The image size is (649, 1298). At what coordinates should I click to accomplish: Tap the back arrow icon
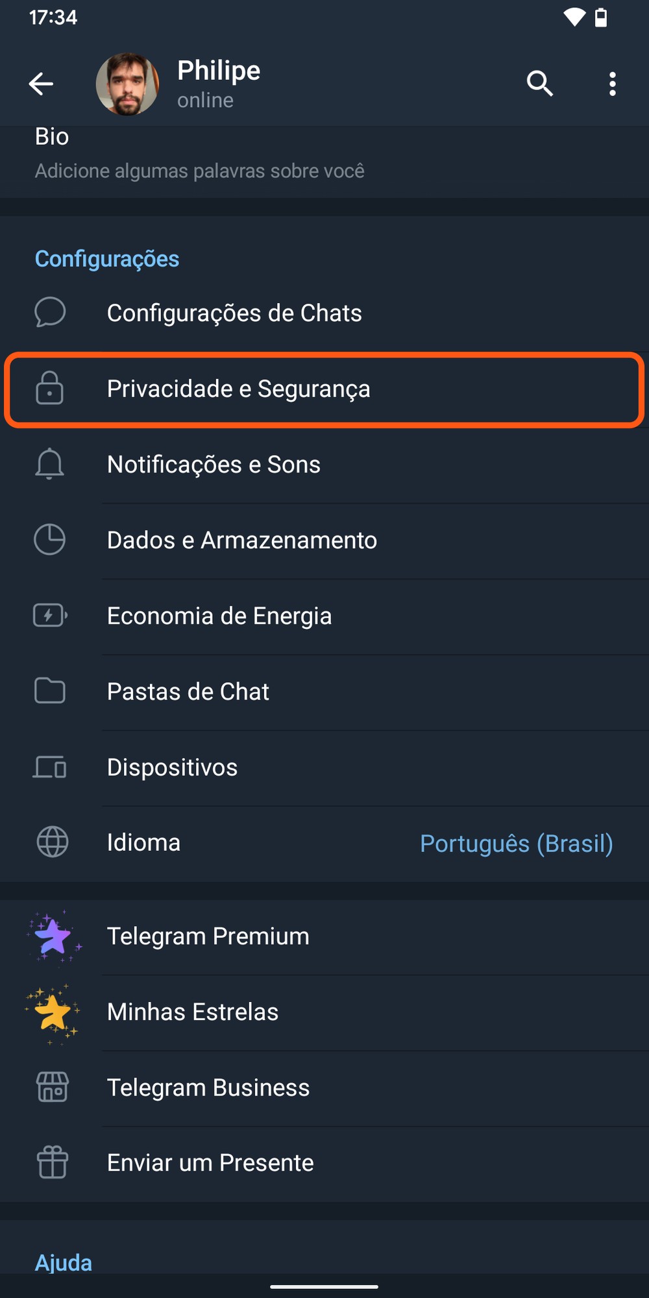pos(41,84)
